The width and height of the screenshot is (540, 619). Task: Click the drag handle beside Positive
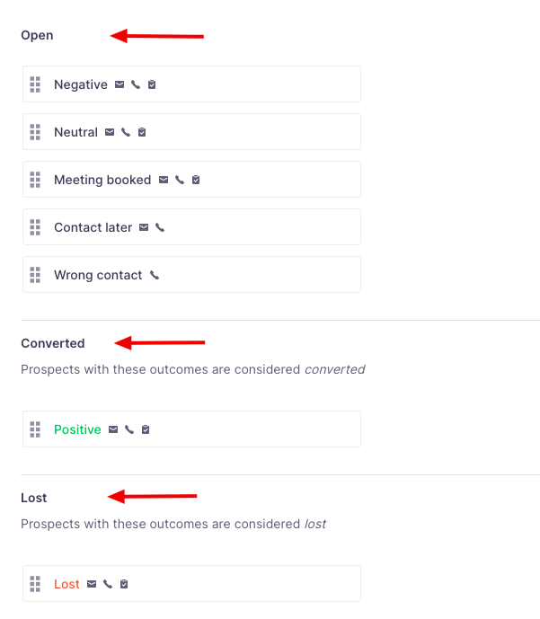(35, 429)
